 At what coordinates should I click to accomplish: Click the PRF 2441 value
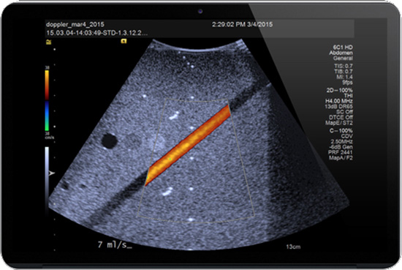pyautogui.click(x=341, y=152)
